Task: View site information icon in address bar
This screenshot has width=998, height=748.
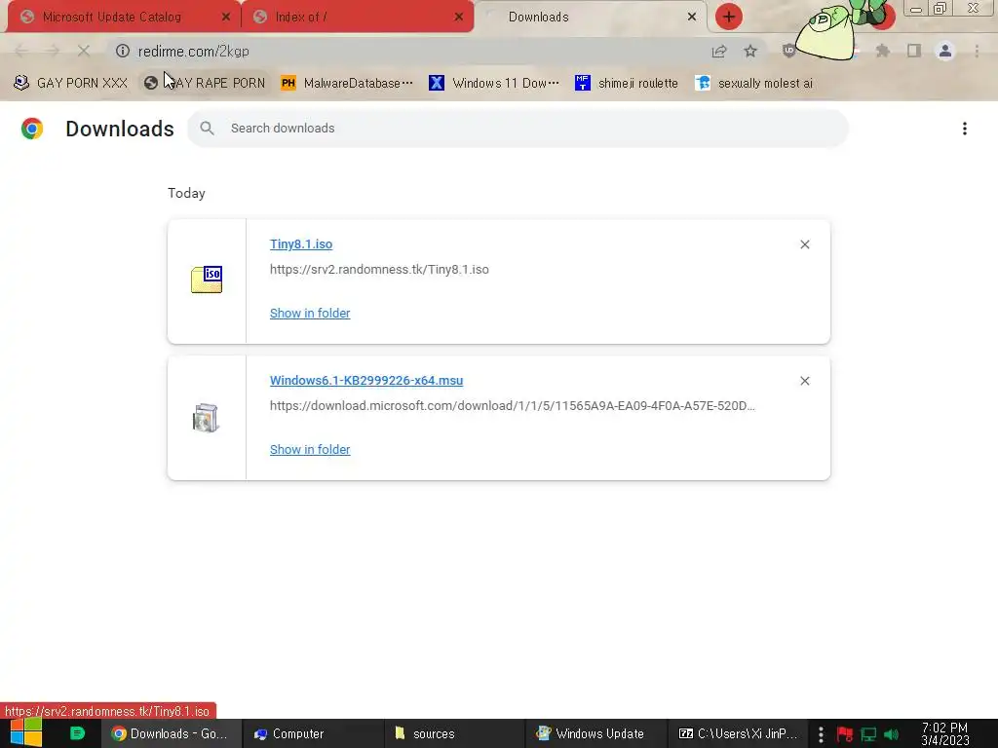Action: (x=123, y=51)
